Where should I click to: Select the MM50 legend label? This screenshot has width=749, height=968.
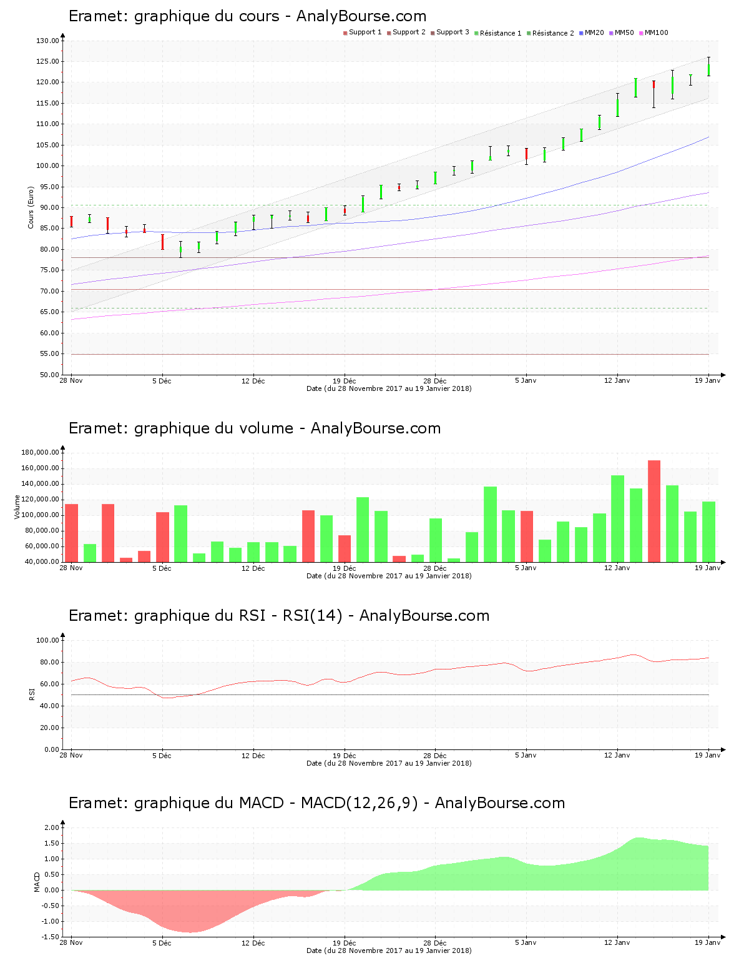pyautogui.click(x=624, y=32)
